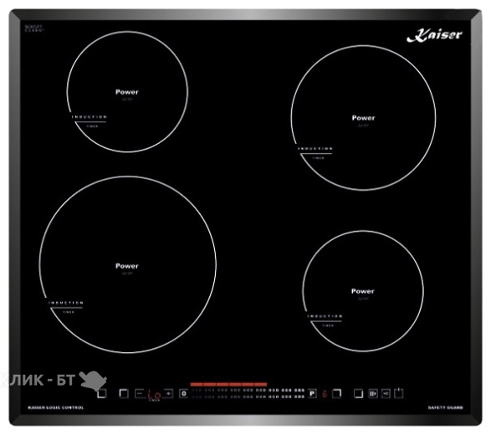
Task: Click the Kaiser brand logo
Action: (434, 35)
